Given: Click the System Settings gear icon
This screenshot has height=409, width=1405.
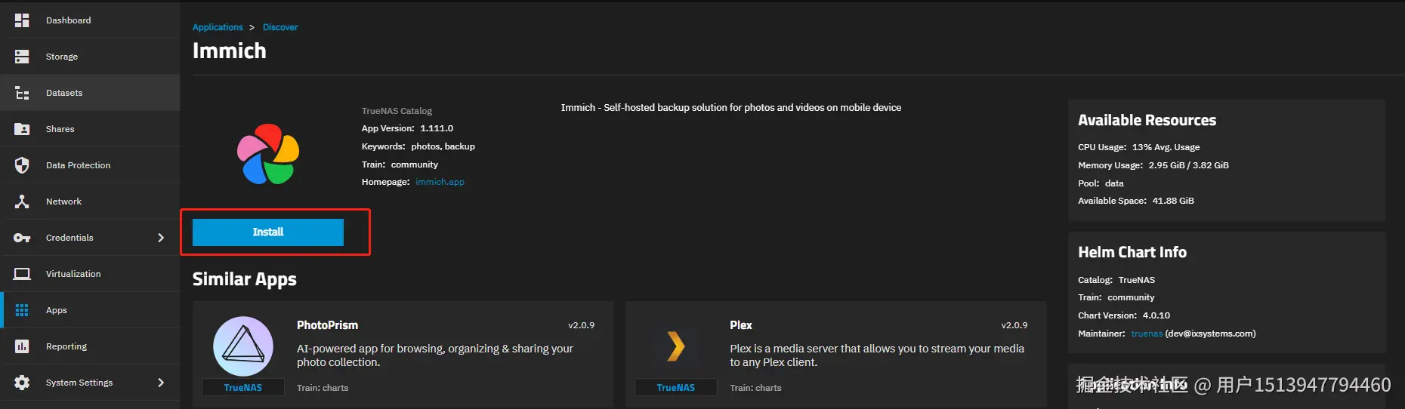Looking at the screenshot, I should [x=22, y=383].
